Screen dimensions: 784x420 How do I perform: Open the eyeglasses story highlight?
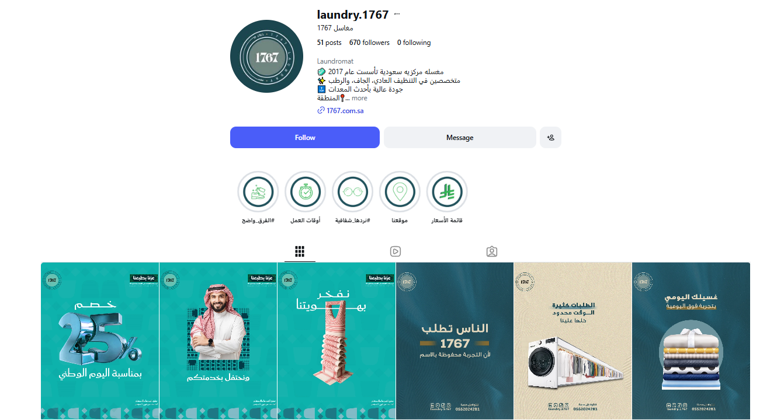pos(352,191)
